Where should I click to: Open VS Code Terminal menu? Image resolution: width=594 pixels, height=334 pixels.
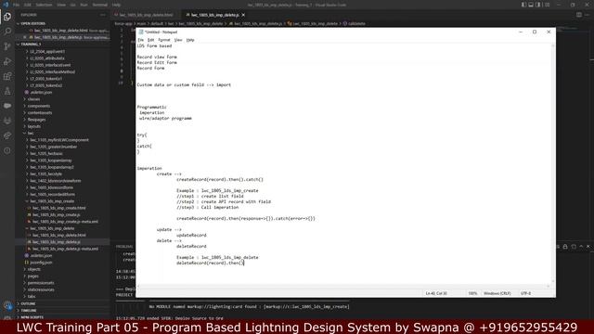pyautogui.click(x=100, y=5)
